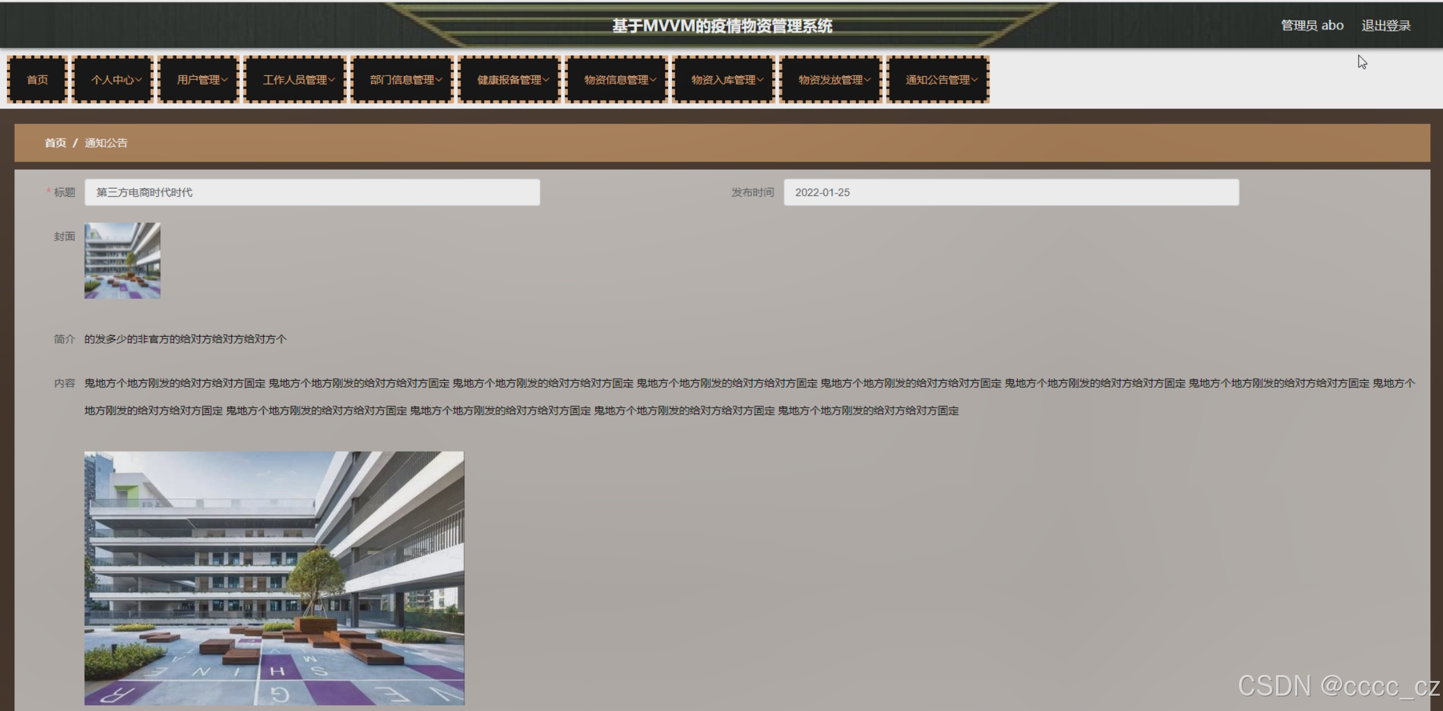This screenshot has height=711, width=1443.
Task: Click the 简介 description text
Action: [x=185, y=339]
